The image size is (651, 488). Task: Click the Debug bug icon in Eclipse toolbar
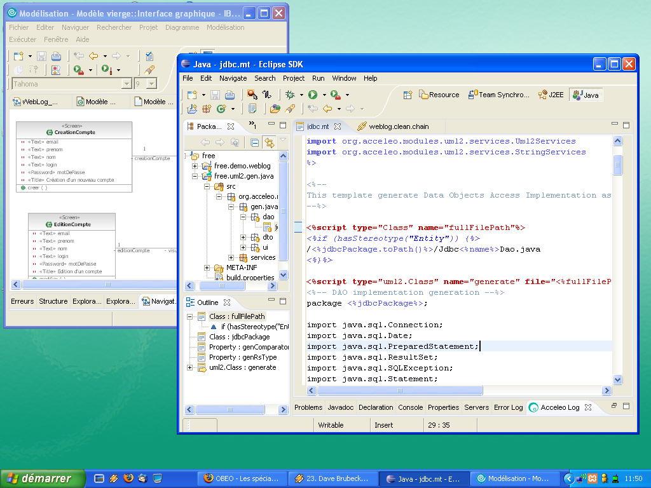pos(290,95)
